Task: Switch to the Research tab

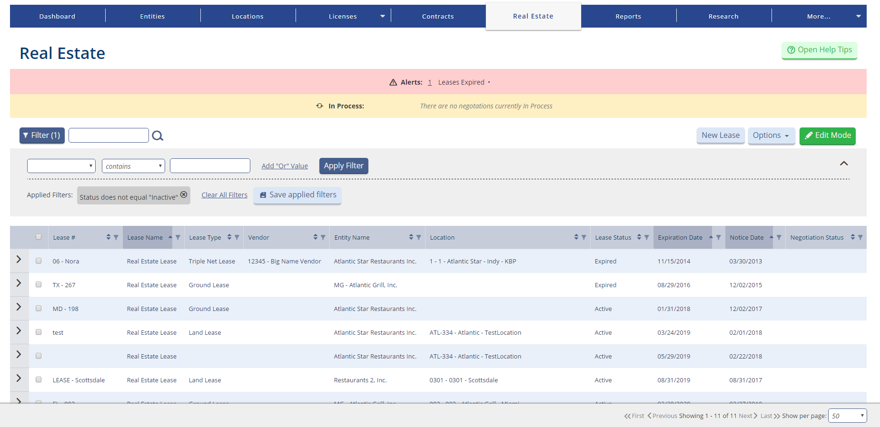Action: coord(724,16)
